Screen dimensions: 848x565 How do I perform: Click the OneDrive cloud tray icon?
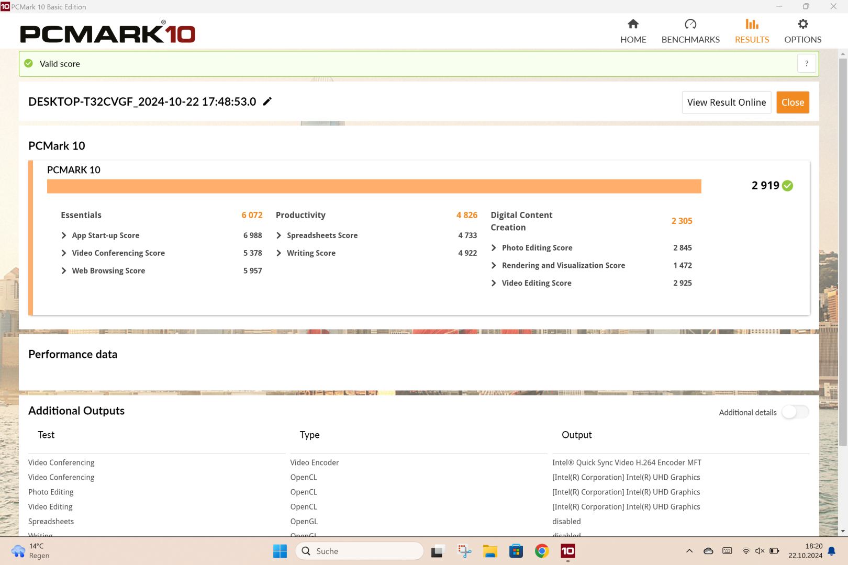[x=708, y=551]
